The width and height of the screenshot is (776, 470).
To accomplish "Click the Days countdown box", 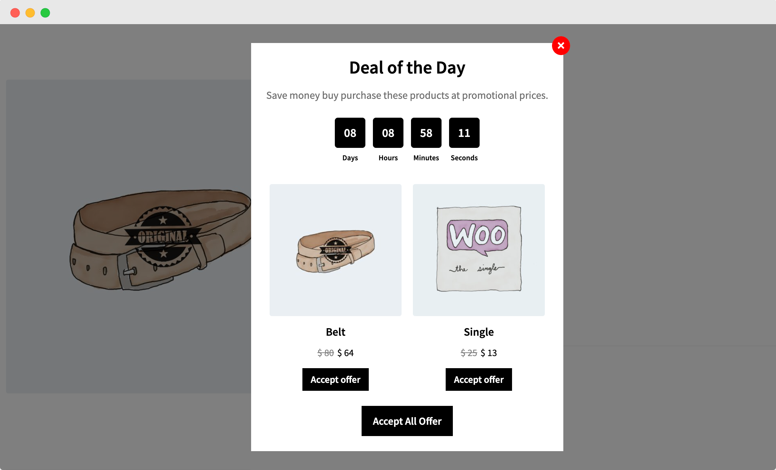I will (350, 133).
